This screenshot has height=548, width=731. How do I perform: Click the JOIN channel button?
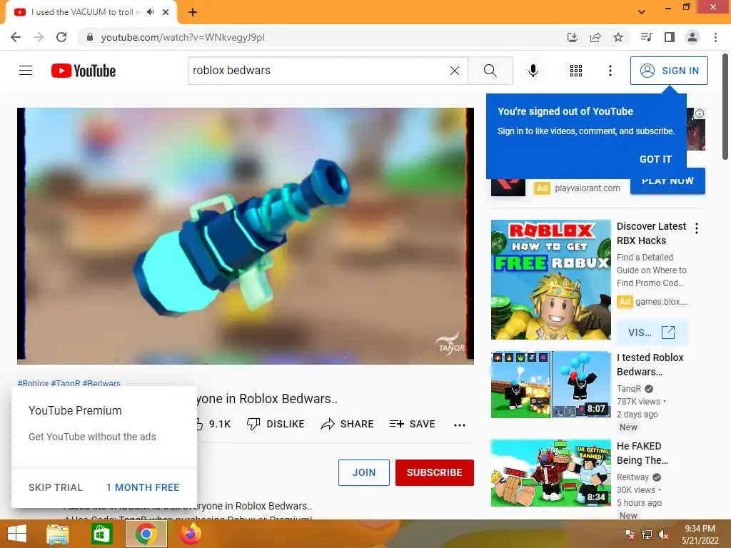(363, 472)
